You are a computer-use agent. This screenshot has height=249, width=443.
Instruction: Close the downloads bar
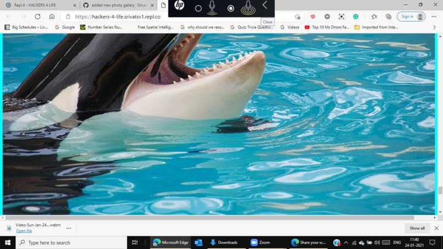(436, 228)
